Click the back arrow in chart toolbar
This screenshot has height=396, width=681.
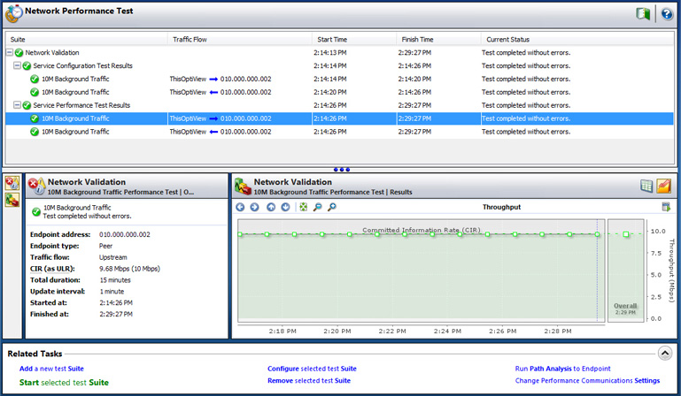pos(241,207)
